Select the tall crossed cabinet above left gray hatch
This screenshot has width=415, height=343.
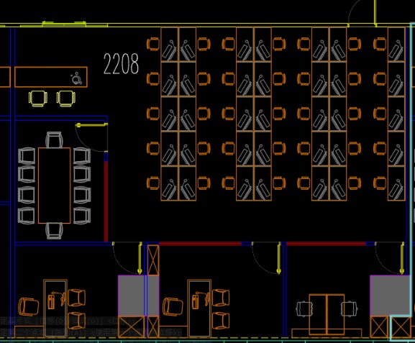pos(153,260)
